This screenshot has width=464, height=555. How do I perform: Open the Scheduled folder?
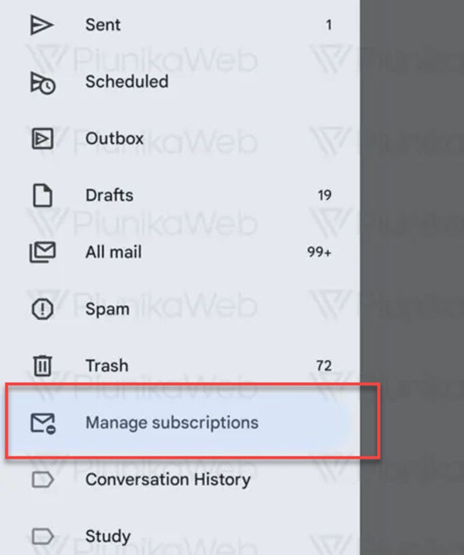coord(180,82)
